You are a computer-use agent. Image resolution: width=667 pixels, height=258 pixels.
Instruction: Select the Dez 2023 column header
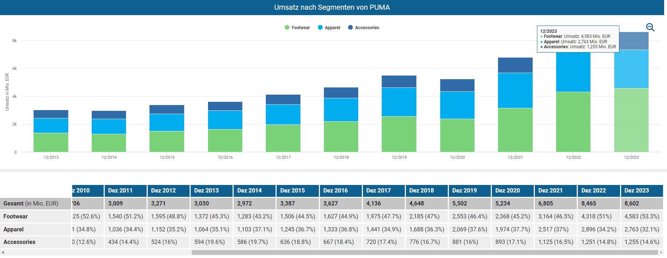coord(642,191)
